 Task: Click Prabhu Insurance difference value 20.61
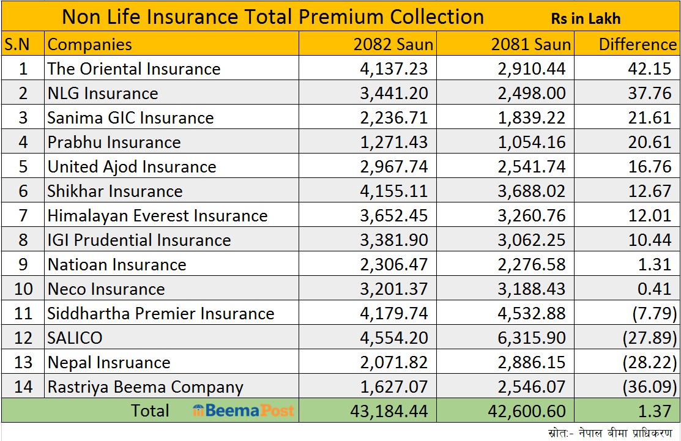tap(649, 143)
